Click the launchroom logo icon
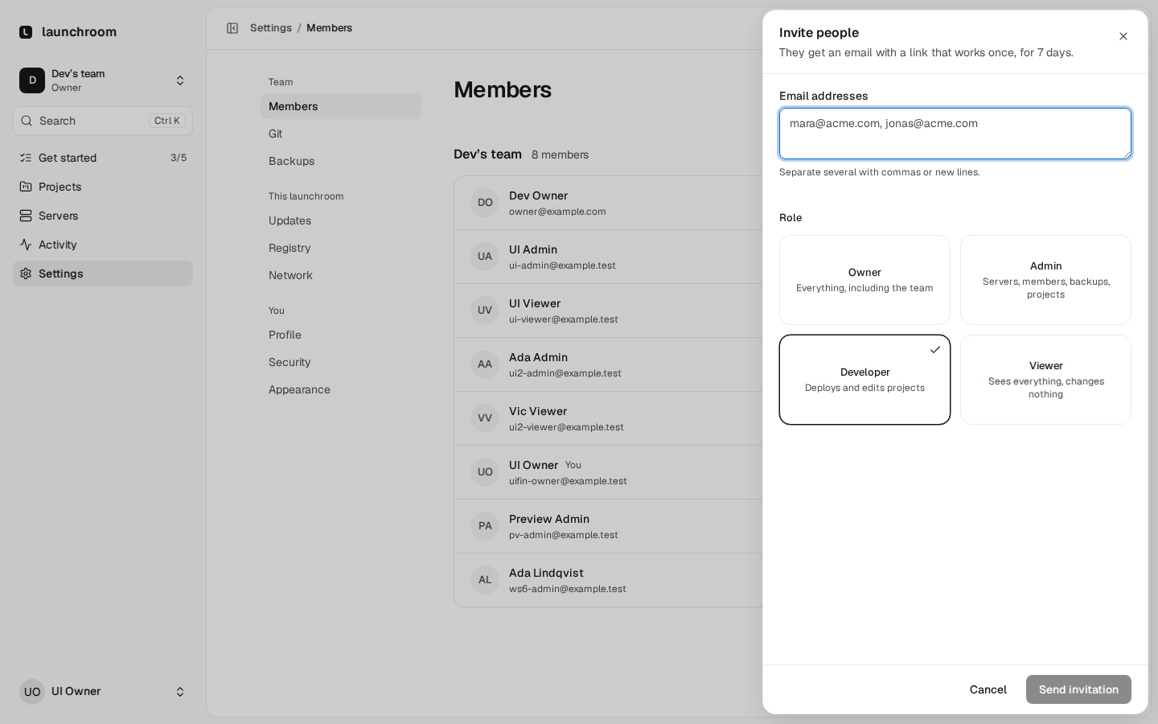 pyautogui.click(x=26, y=32)
